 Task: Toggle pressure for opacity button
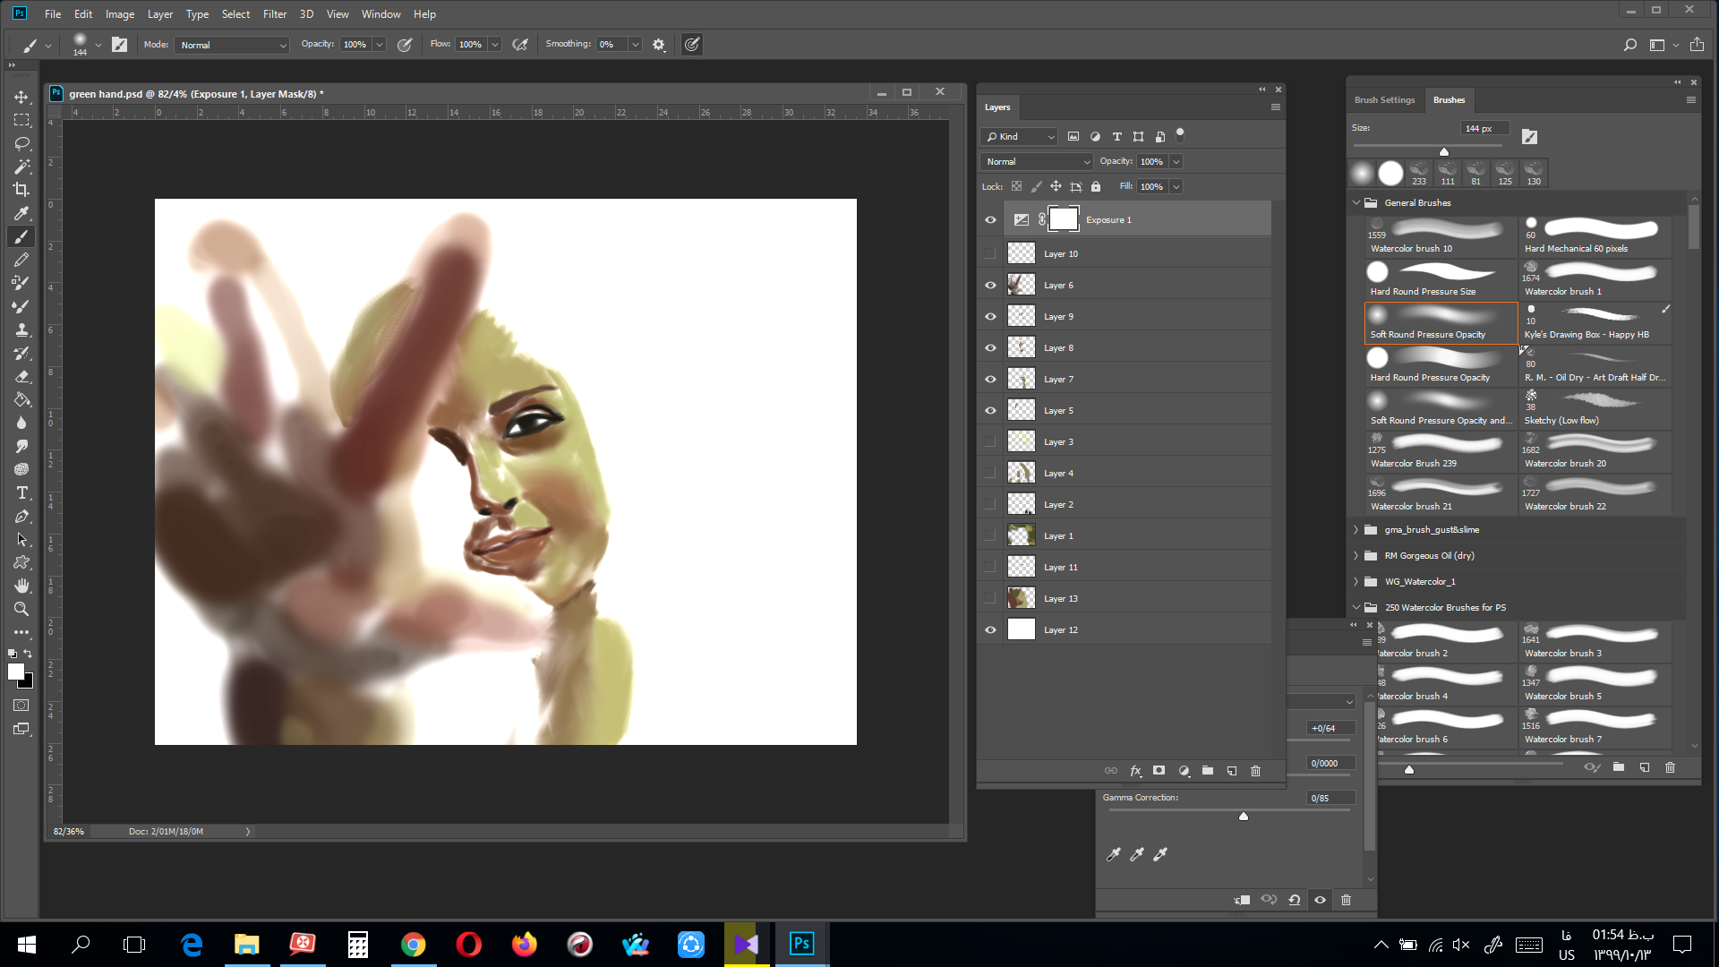(x=405, y=45)
